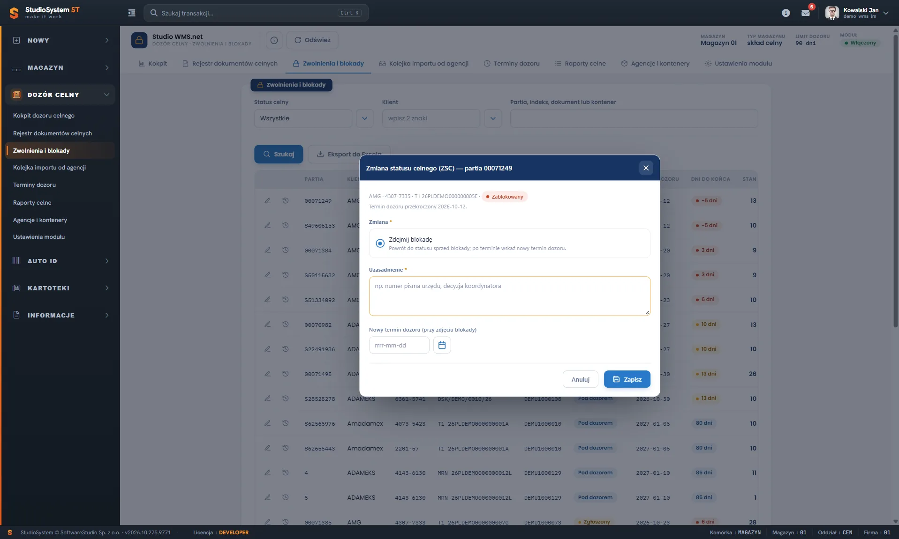899x539 pixels.
Task: Click history icon for partia S28525278
Action: pos(285,399)
